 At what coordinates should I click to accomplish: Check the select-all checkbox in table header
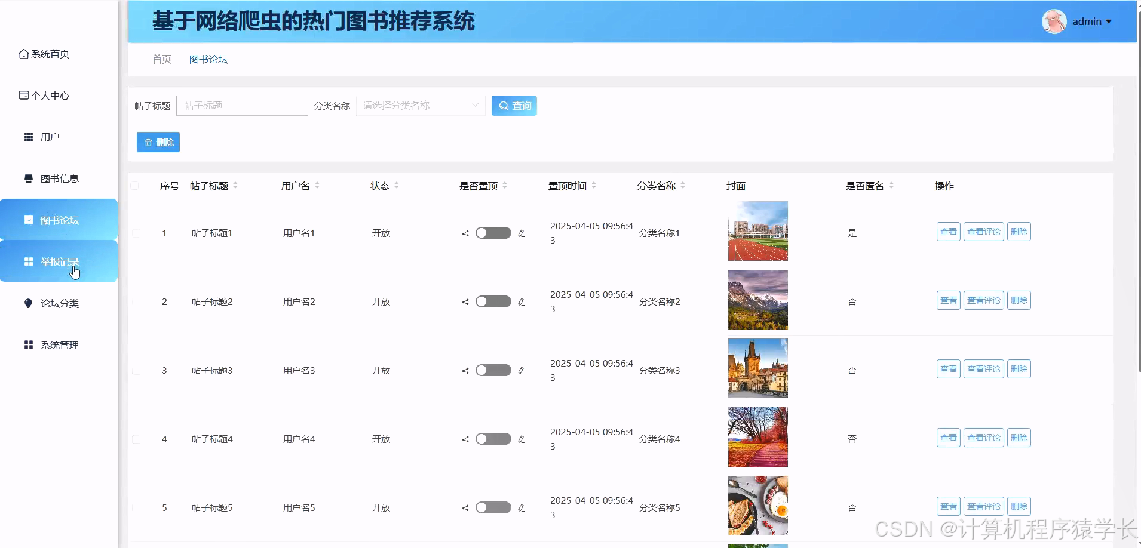pos(136,186)
